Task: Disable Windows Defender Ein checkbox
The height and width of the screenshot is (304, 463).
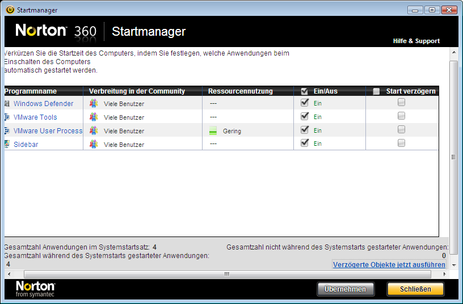Action: [x=305, y=103]
